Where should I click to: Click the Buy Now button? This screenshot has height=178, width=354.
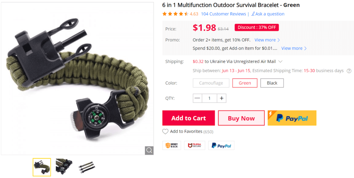pos(241,118)
